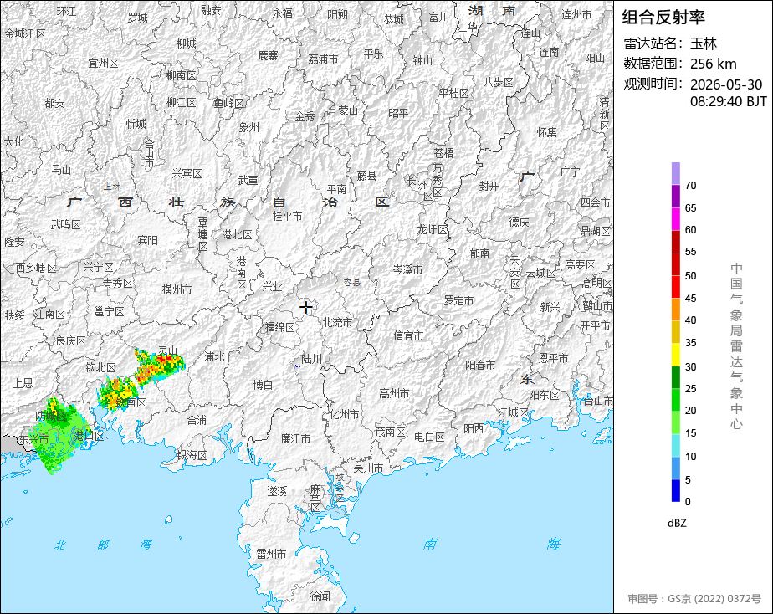
Task: Click the 宾阳 map label
Action: pyautogui.click(x=147, y=240)
